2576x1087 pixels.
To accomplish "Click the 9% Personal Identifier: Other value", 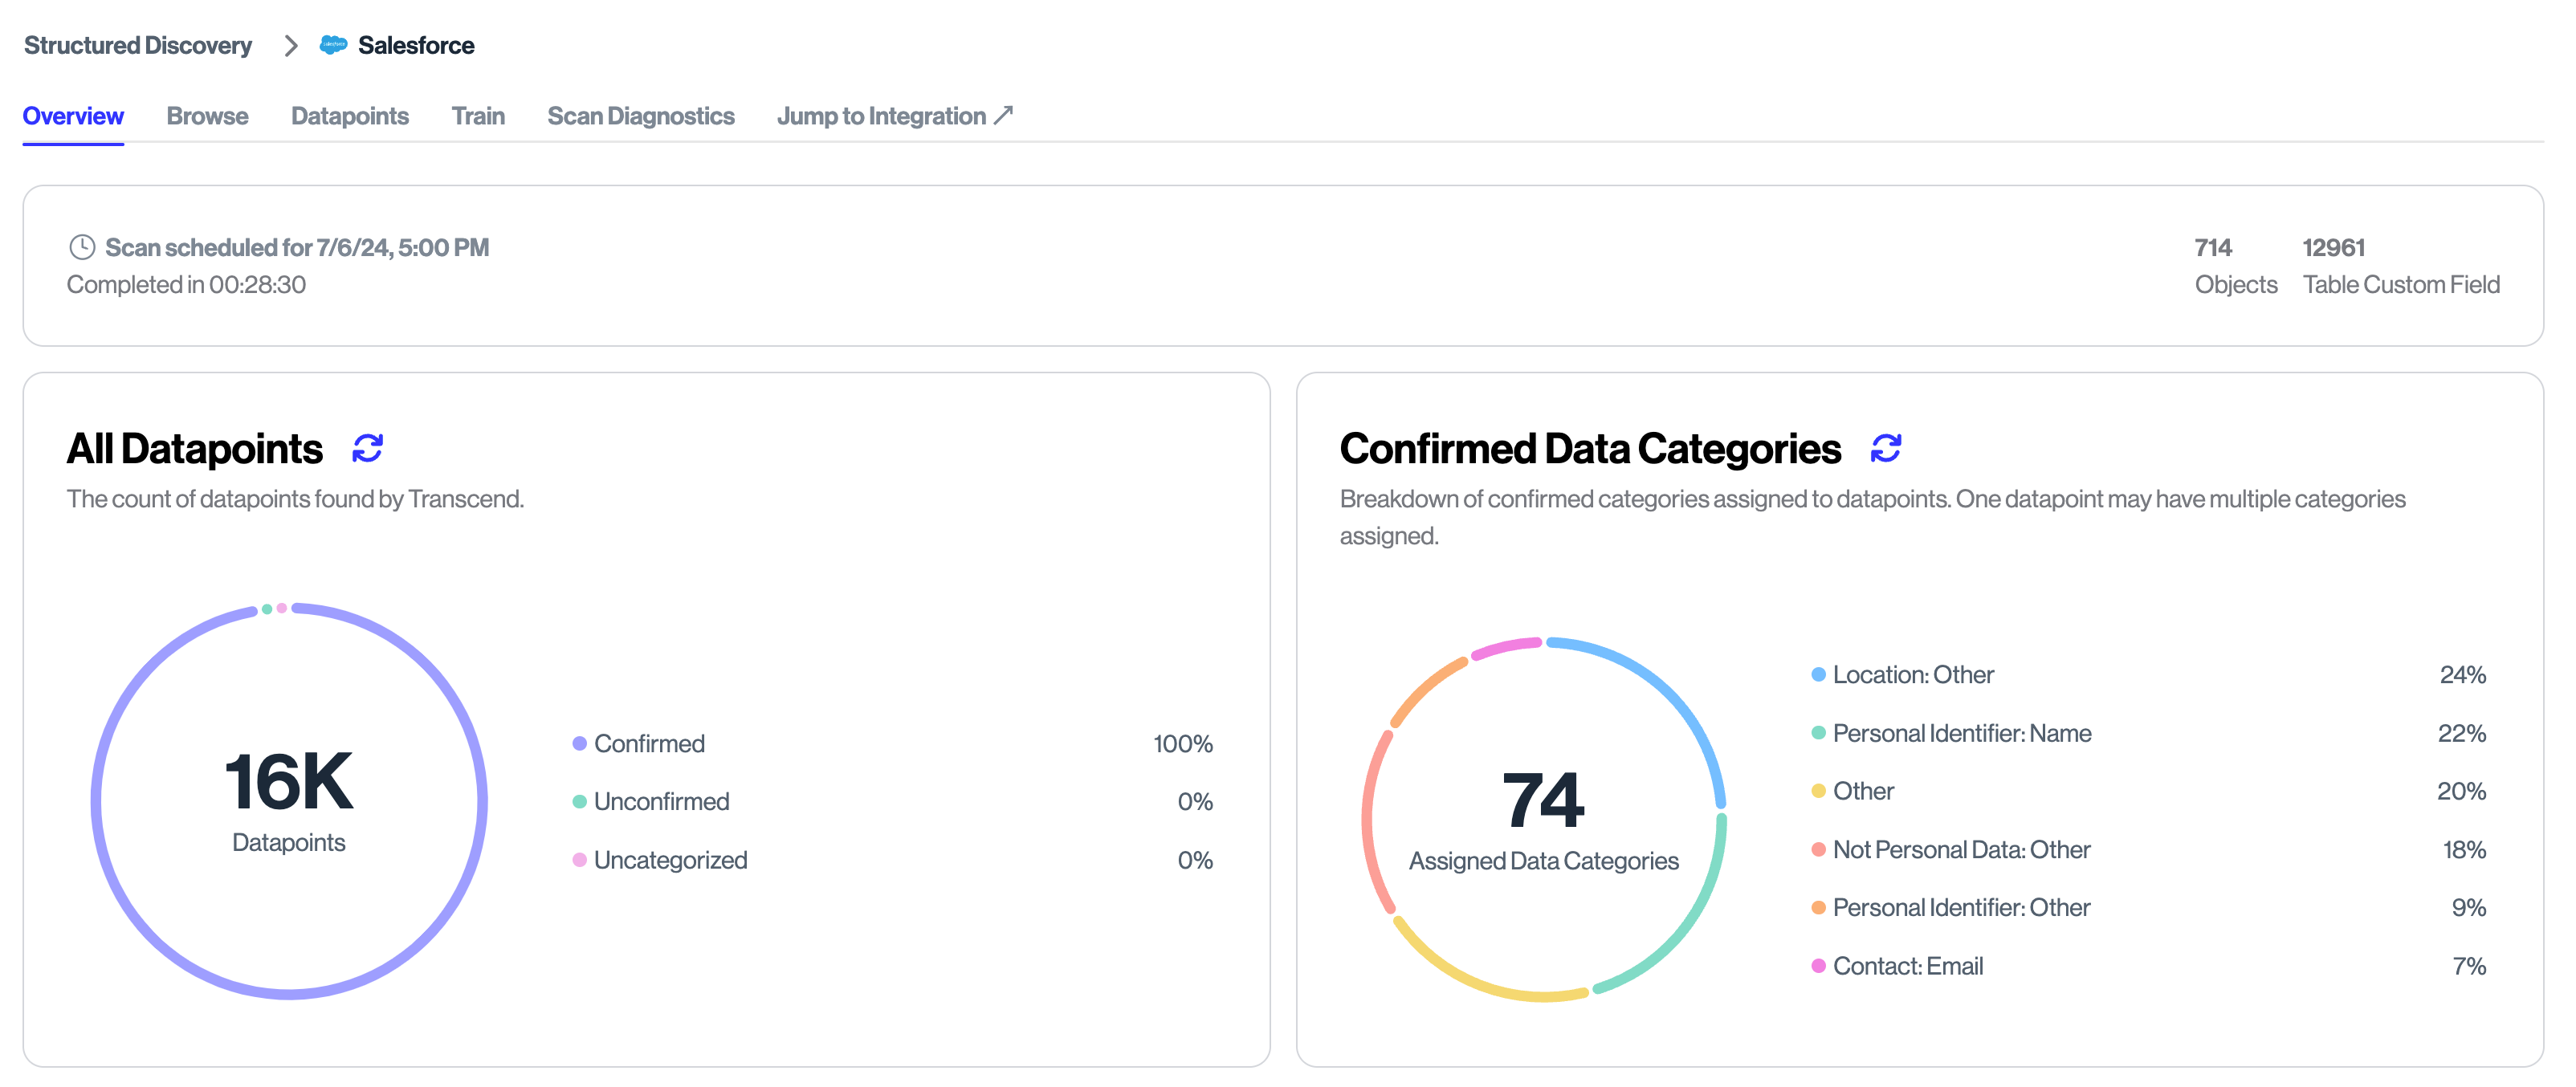I will tap(2469, 907).
